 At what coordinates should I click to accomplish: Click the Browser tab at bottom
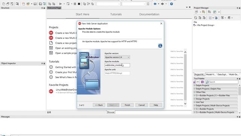tap(111, 112)
